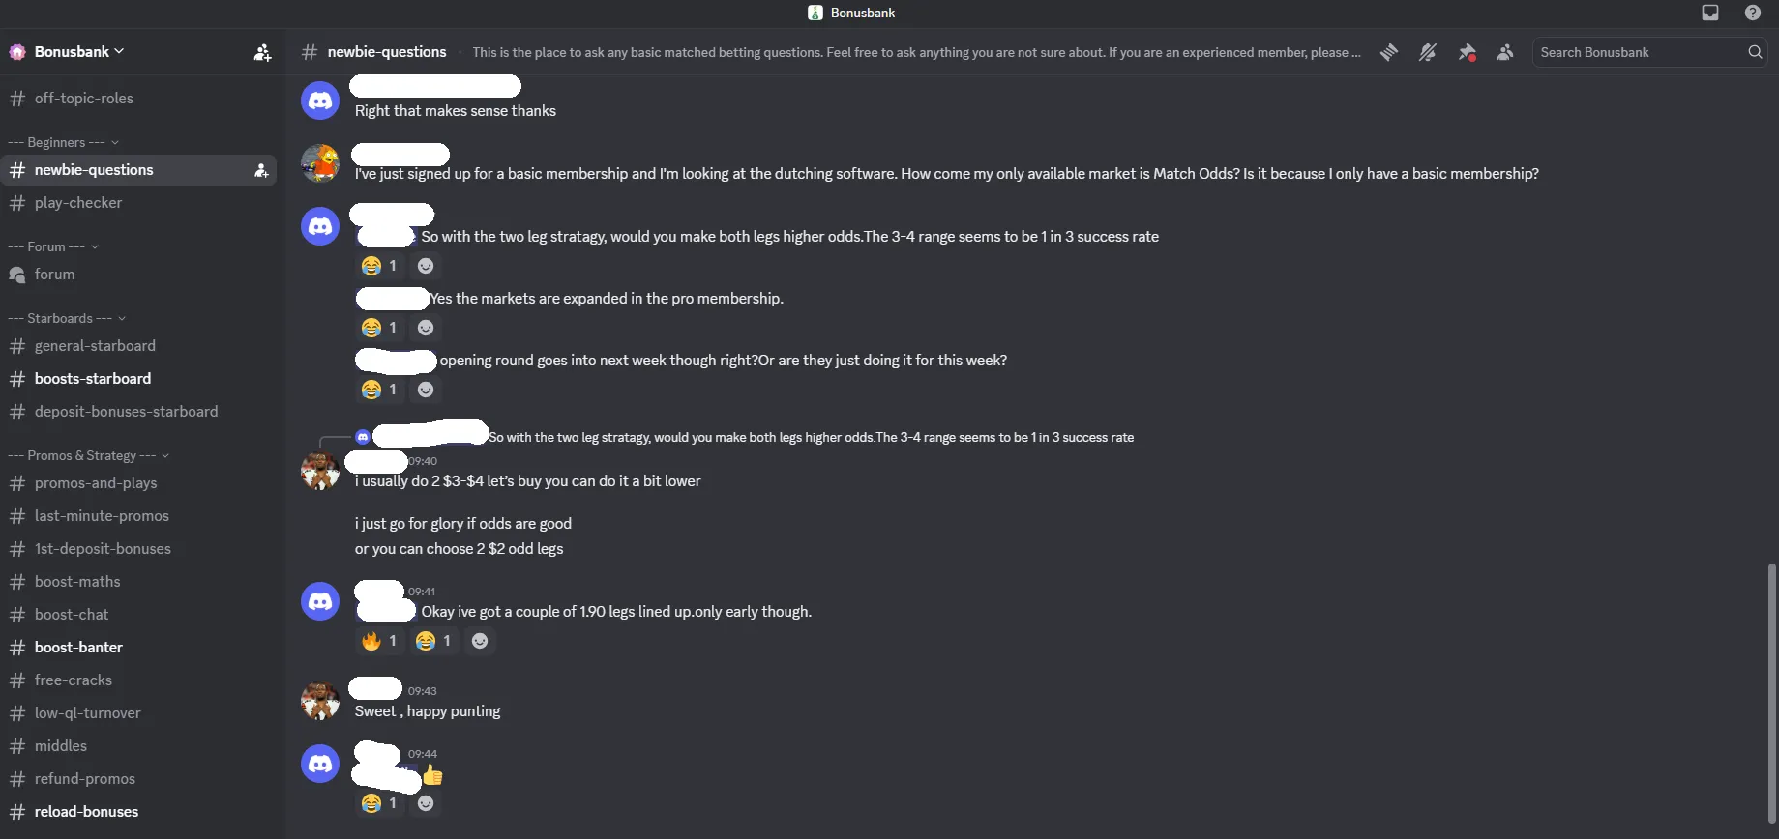Open notification settings bell icon

1428,52
